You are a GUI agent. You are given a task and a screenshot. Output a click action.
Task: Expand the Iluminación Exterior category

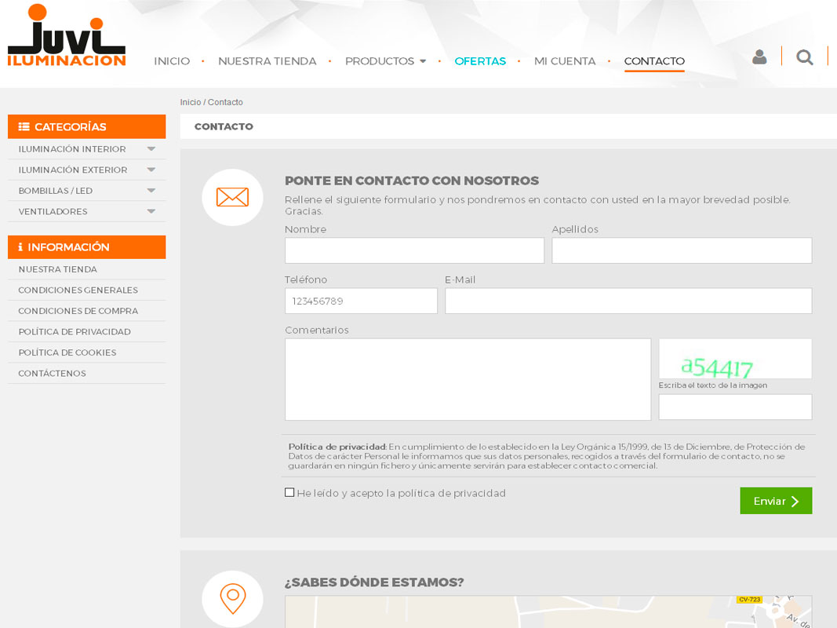pos(151,170)
